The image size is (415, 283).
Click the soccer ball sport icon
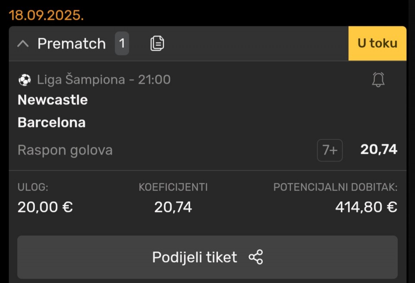point(25,80)
